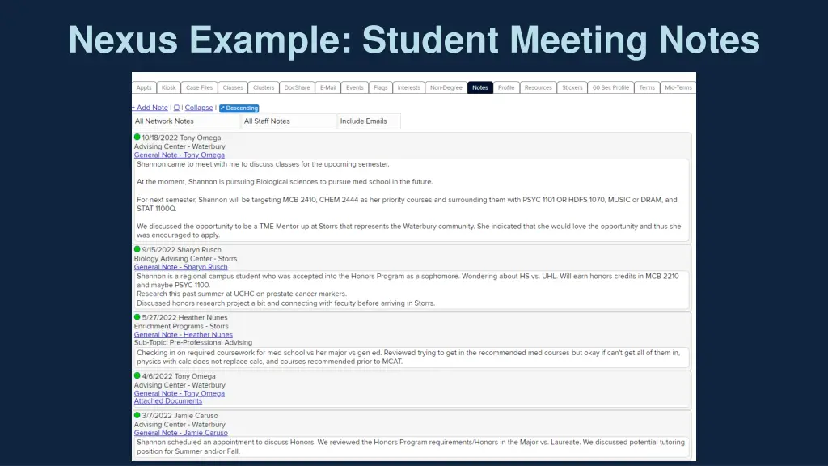Click the small square icon beside Add Note
Screen dimensions: 828x466
[176, 108]
